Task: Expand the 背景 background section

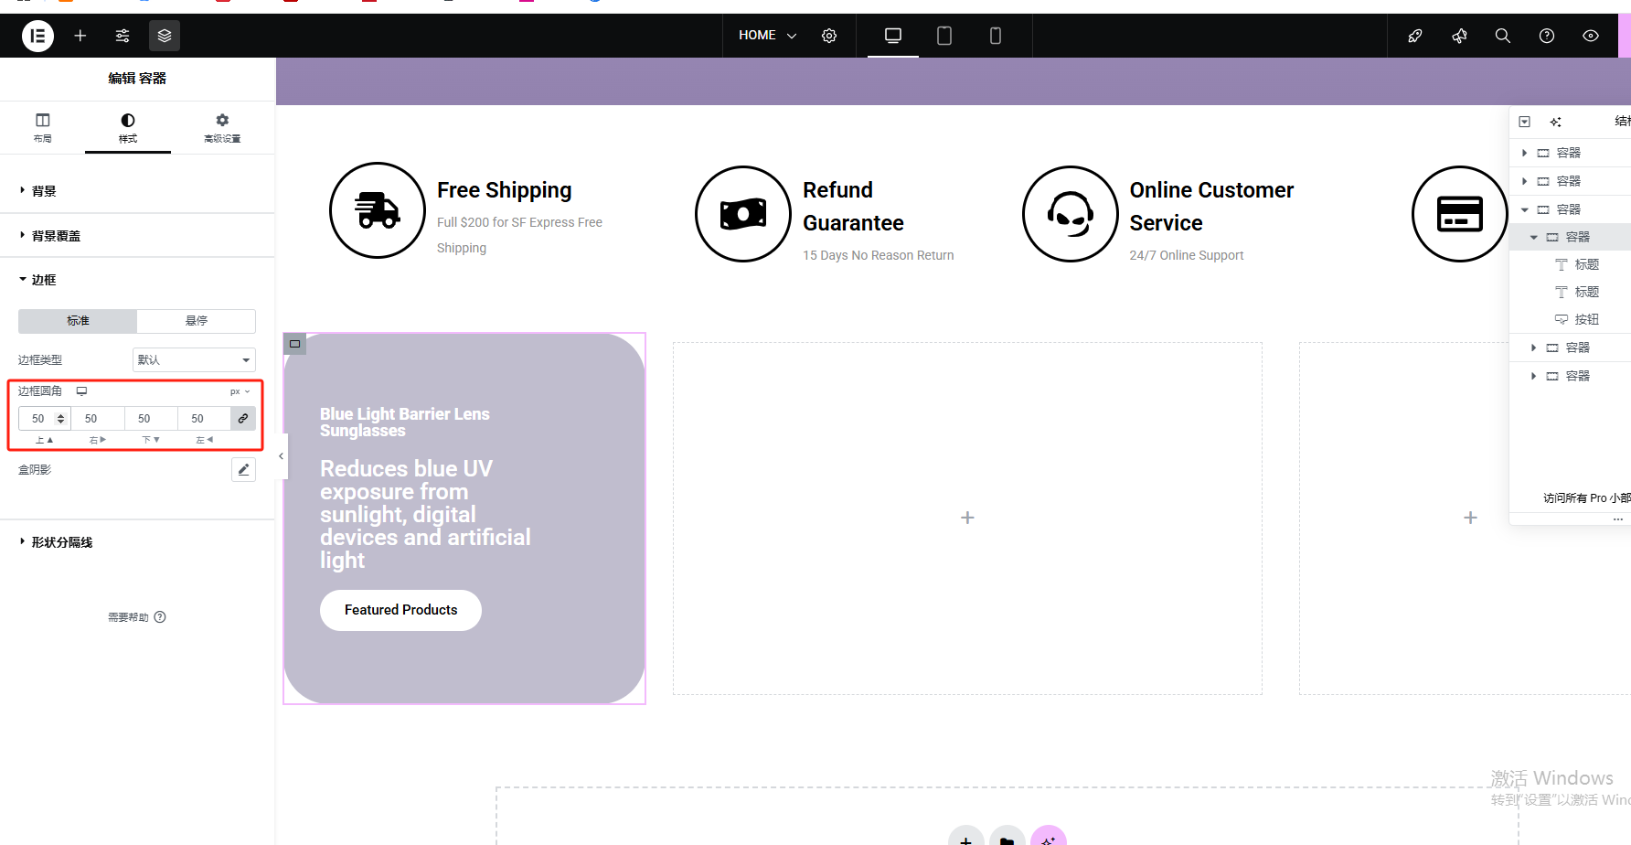Action: pos(44,191)
